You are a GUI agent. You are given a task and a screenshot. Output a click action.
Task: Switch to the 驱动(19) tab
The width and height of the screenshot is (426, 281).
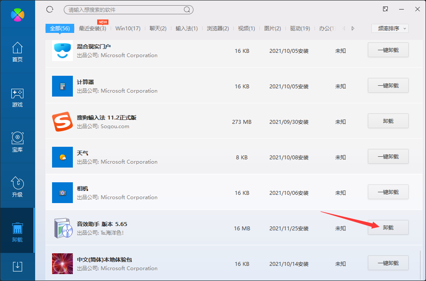[x=300, y=29]
